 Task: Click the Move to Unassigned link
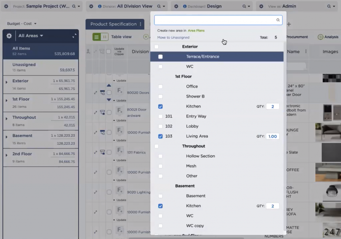coord(173,38)
